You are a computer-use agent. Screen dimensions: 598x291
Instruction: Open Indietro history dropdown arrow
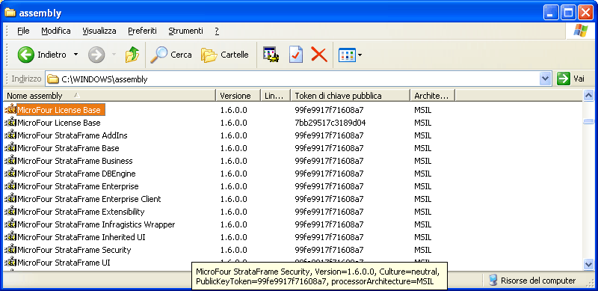coord(75,55)
